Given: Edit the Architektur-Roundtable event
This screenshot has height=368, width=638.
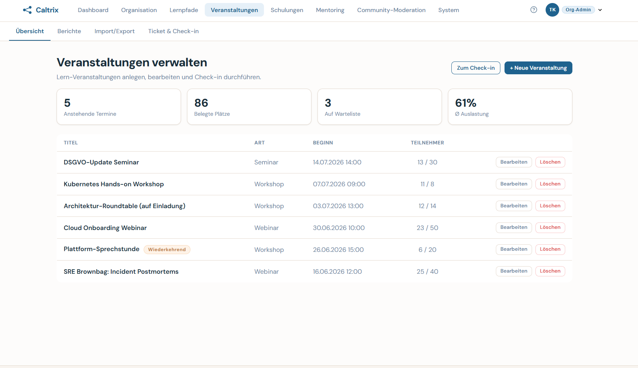Looking at the screenshot, I should click(514, 206).
